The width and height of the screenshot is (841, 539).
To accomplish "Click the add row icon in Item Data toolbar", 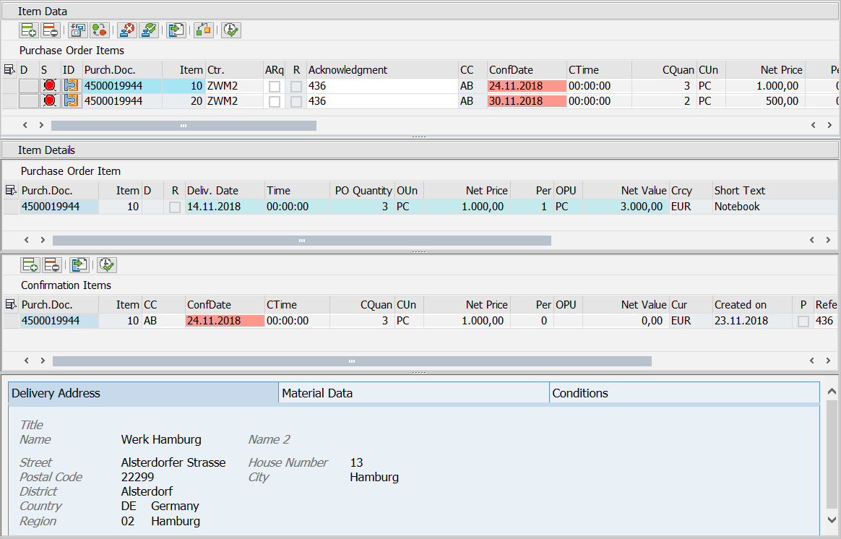I will 29,30.
